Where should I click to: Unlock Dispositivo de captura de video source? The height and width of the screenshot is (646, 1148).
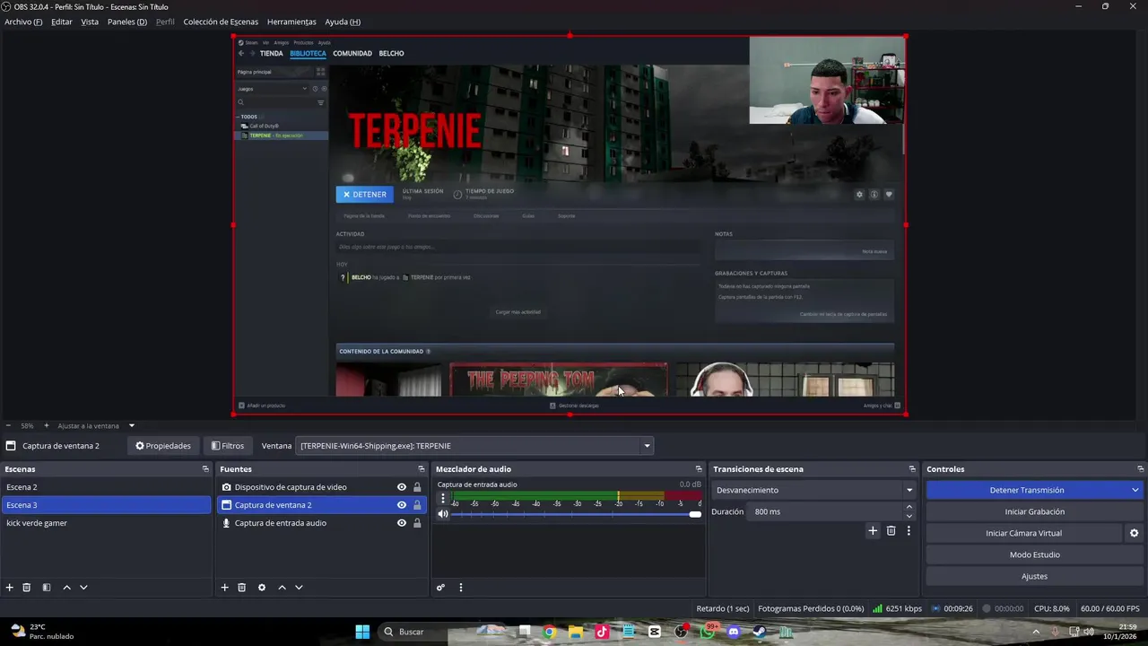pos(417,487)
